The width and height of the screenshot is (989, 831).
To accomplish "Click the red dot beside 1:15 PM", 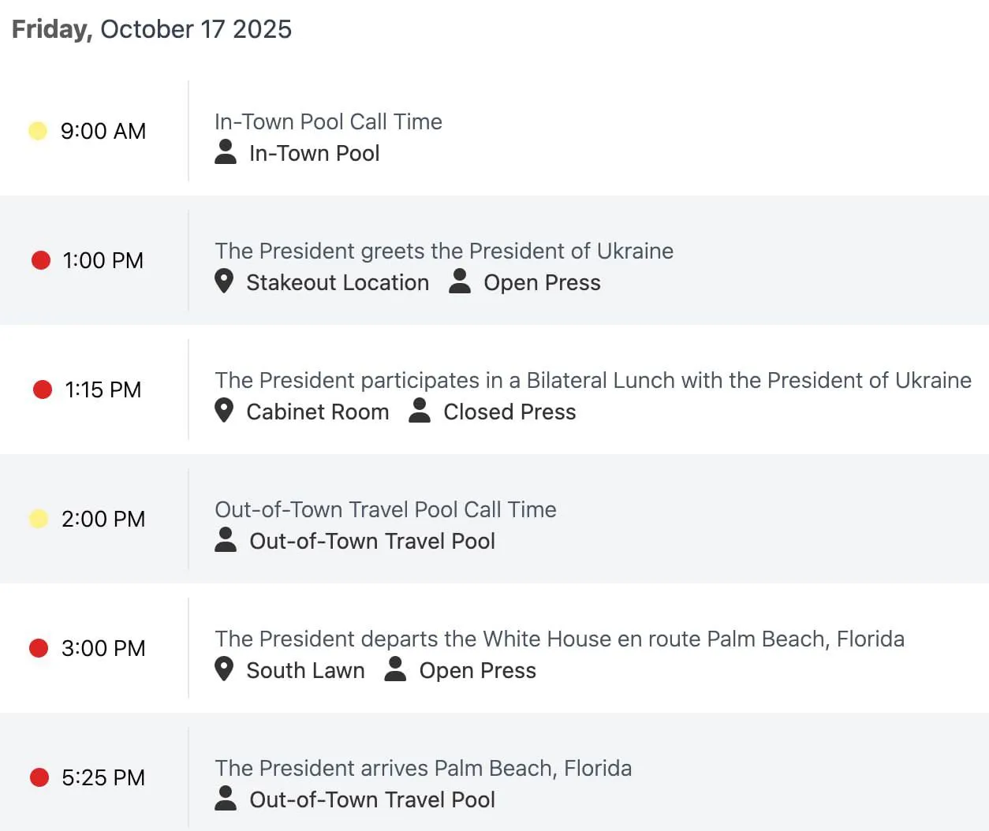I will pyautogui.click(x=43, y=389).
